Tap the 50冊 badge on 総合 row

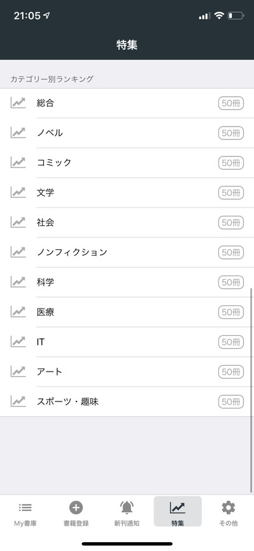click(231, 103)
